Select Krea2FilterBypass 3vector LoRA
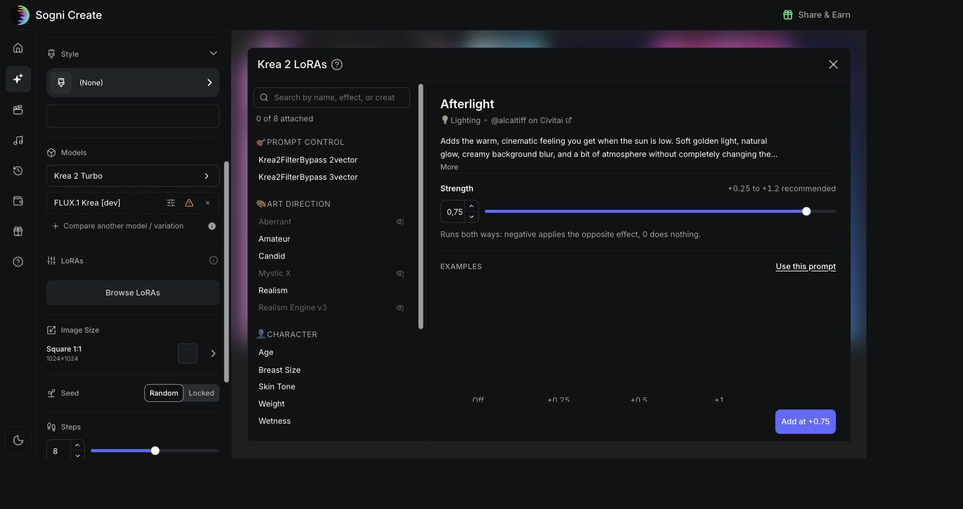The width and height of the screenshot is (963, 509). [x=308, y=177]
